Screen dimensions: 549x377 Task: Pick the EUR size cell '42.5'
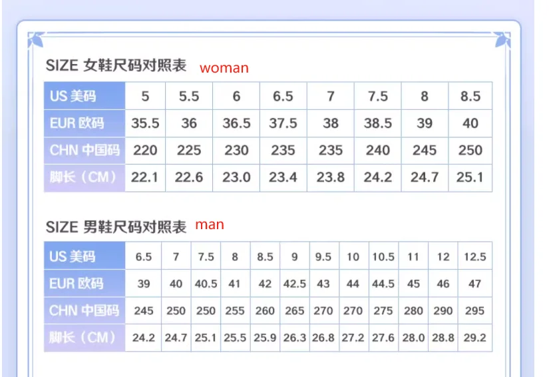[x=295, y=284]
